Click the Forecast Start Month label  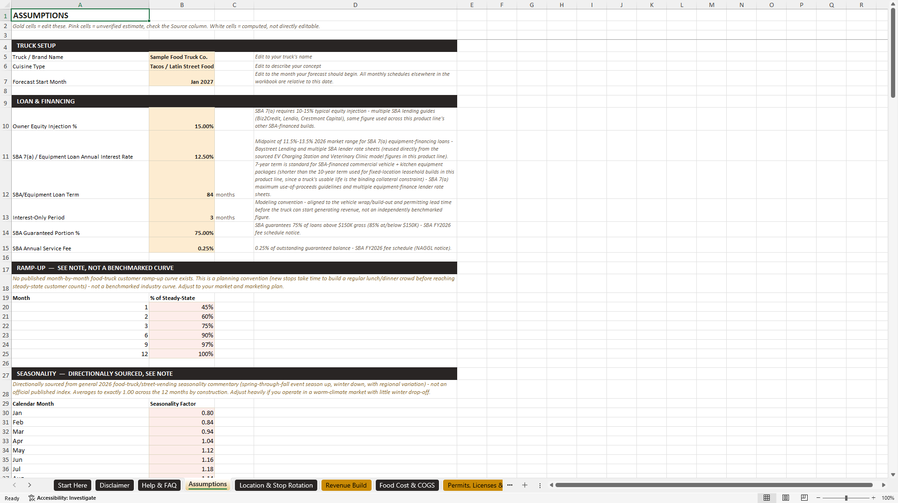pos(39,82)
